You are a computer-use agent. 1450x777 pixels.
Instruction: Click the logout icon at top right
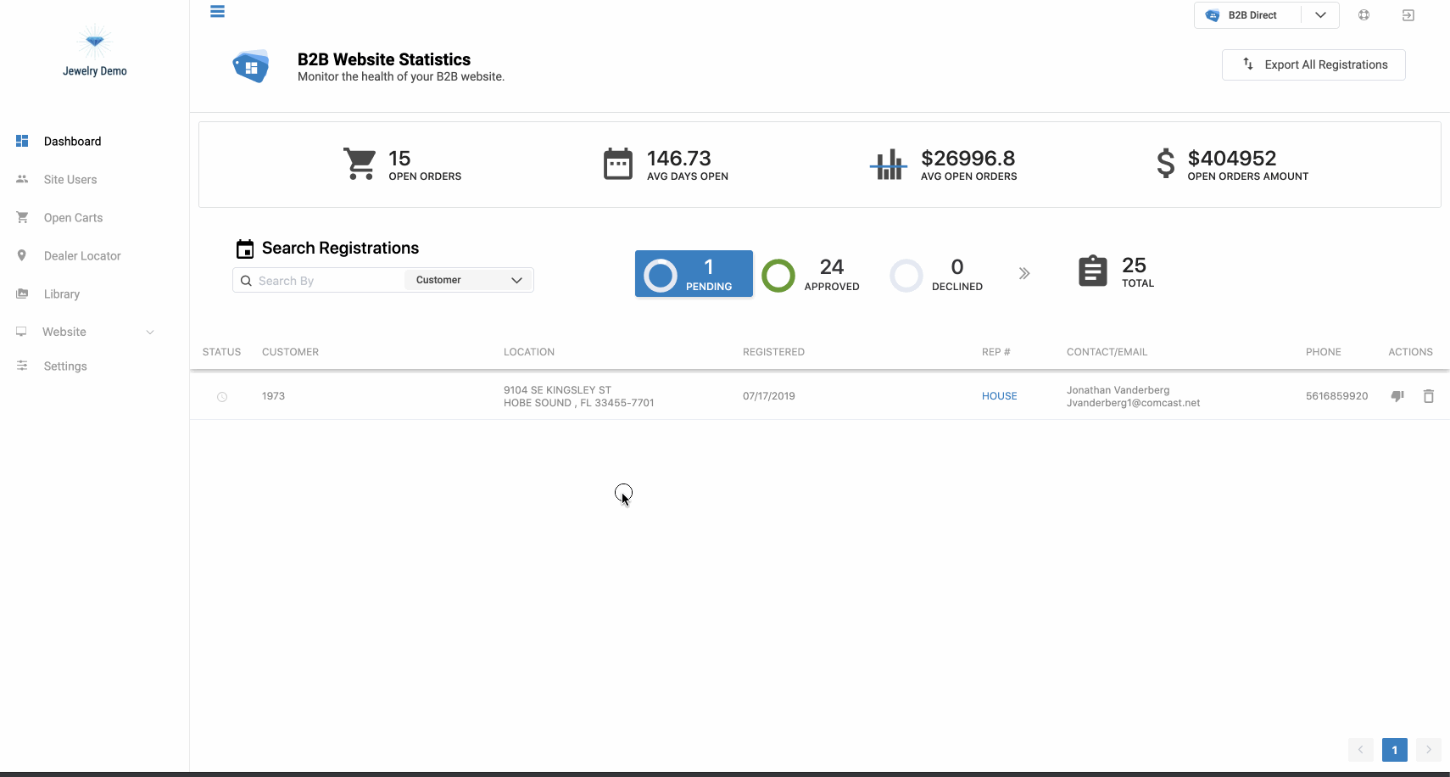[1408, 15]
